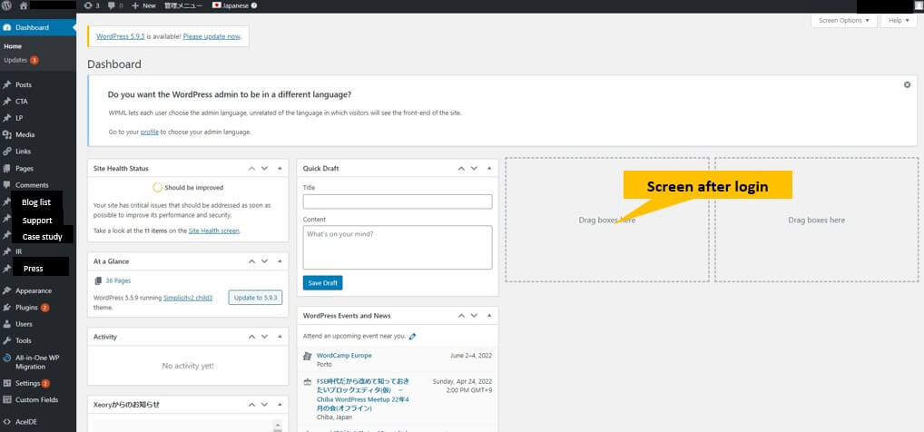Open the site home icon
This screenshot has width=924, height=432.
pyautogui.click(x=23, y=5)
